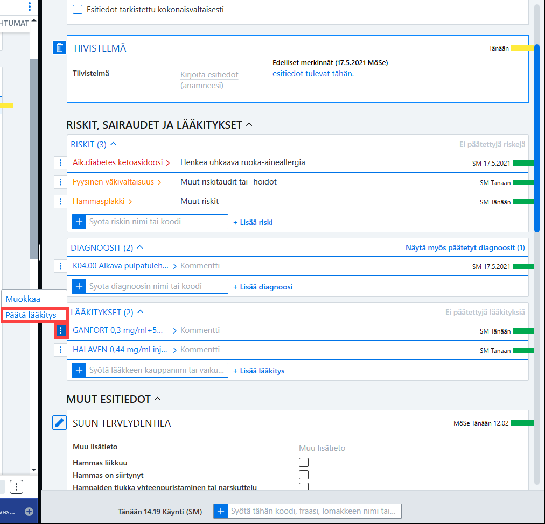545x524 pixels.
Task: Click + Lisää riski link
Action: point(253,222)
